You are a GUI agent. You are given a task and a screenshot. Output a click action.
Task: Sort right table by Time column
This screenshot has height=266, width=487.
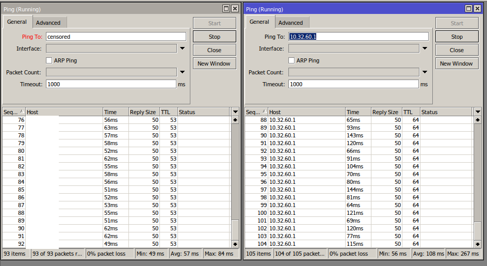tap(359, 112)
